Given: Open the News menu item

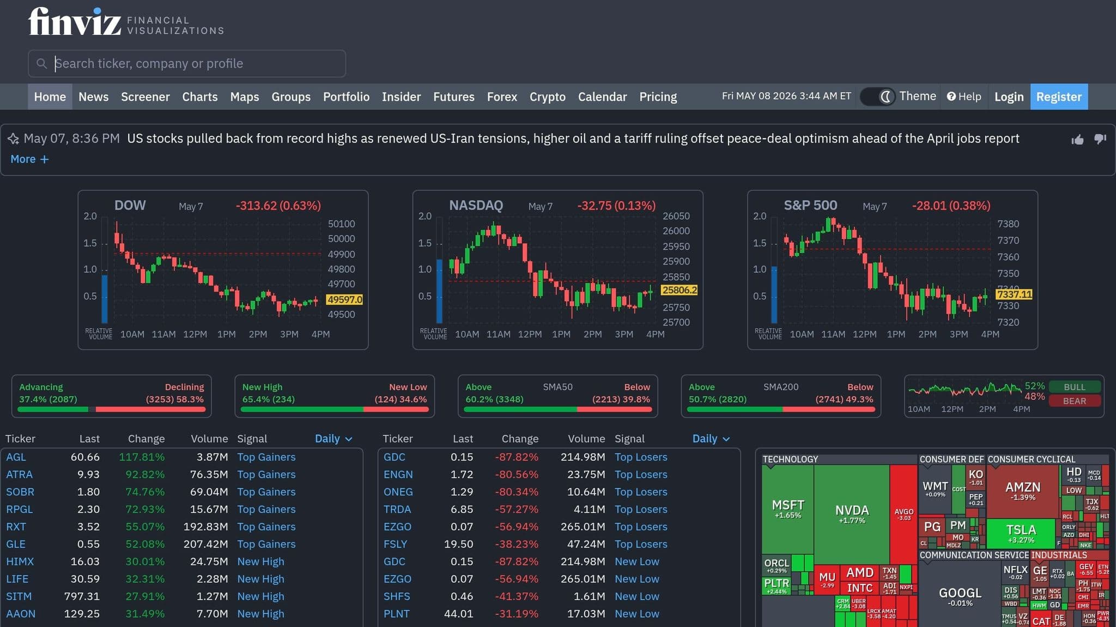Looking at the screenshot, I should click(93, 97).
